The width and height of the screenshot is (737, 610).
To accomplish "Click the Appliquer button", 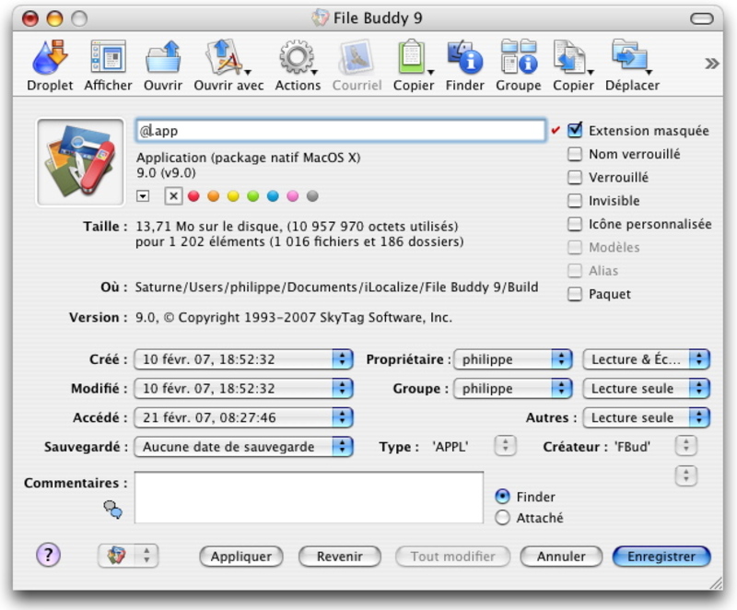I will [x=241, y=557].
